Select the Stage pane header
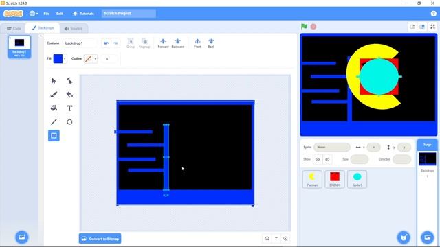440x247 pixels. (427, 145)
